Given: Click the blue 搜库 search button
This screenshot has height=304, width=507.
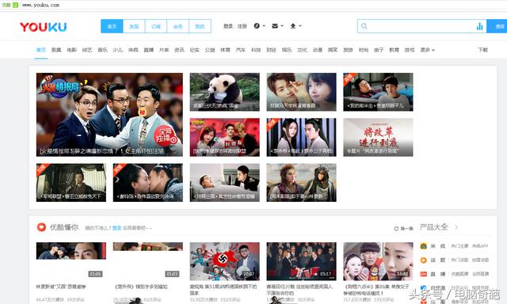Looking at the screenshot, I should click(497, 26).
